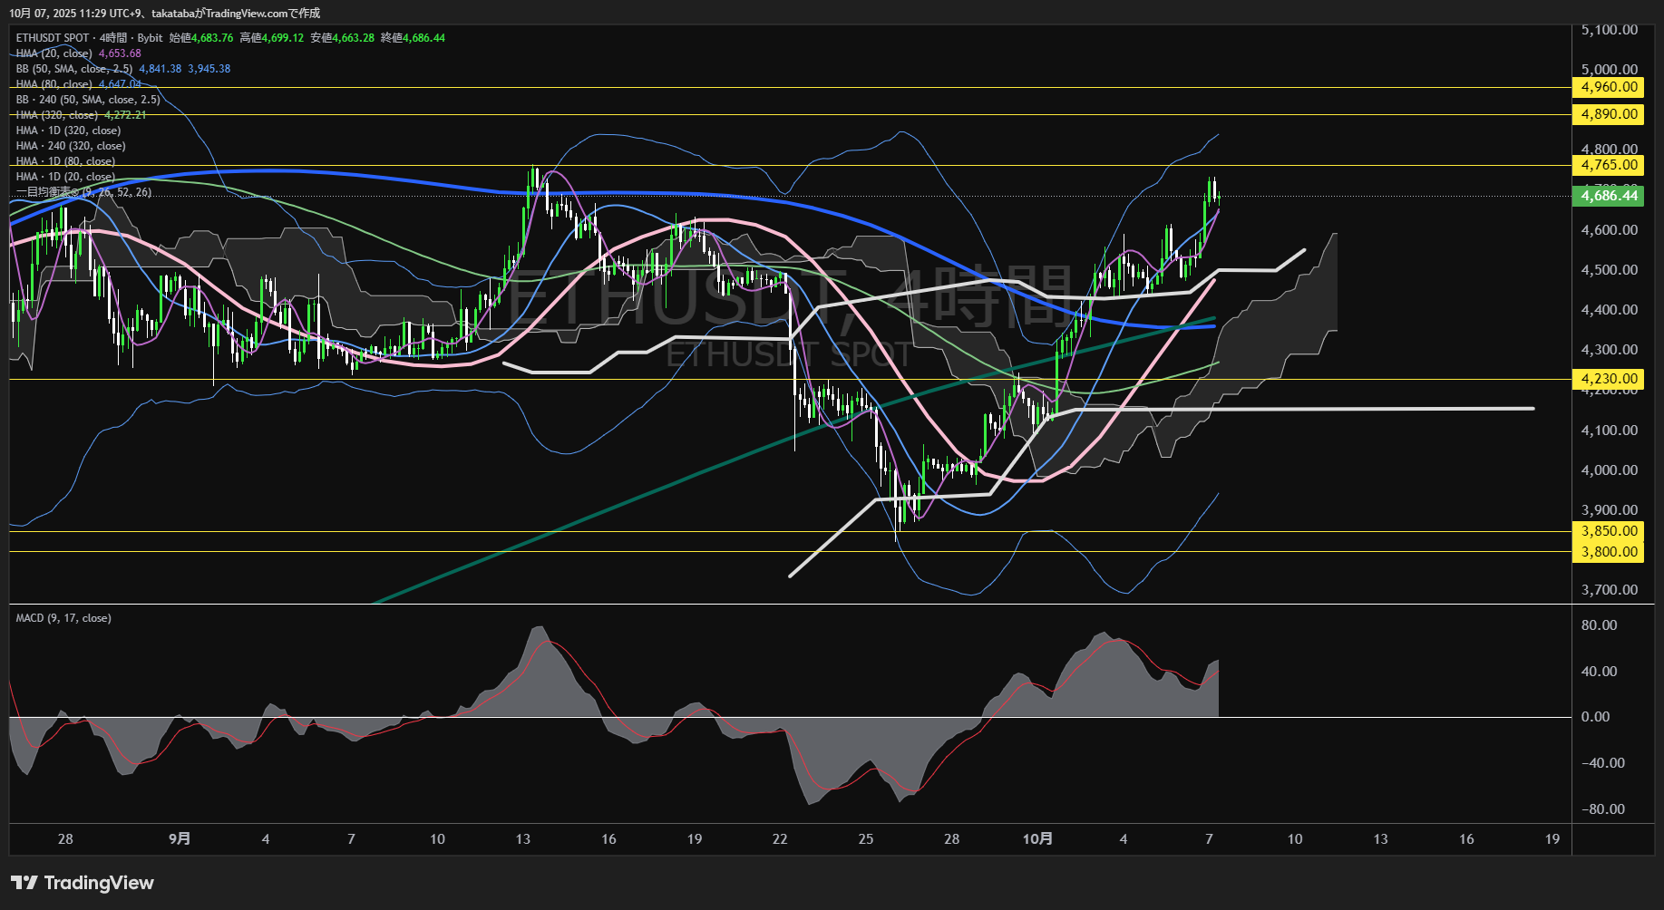Select the yellow 4,890.00 price level label
The height and width of the screenshot is (910, 1664).
pos(1608,114)
